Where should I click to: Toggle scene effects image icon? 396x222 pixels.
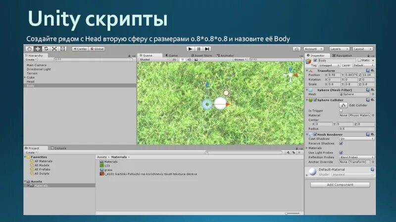(196, 60)
